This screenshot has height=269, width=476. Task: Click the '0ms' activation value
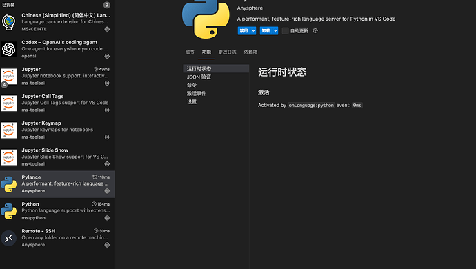point(357,105)
